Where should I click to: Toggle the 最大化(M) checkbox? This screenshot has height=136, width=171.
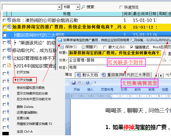click(105, 47)
